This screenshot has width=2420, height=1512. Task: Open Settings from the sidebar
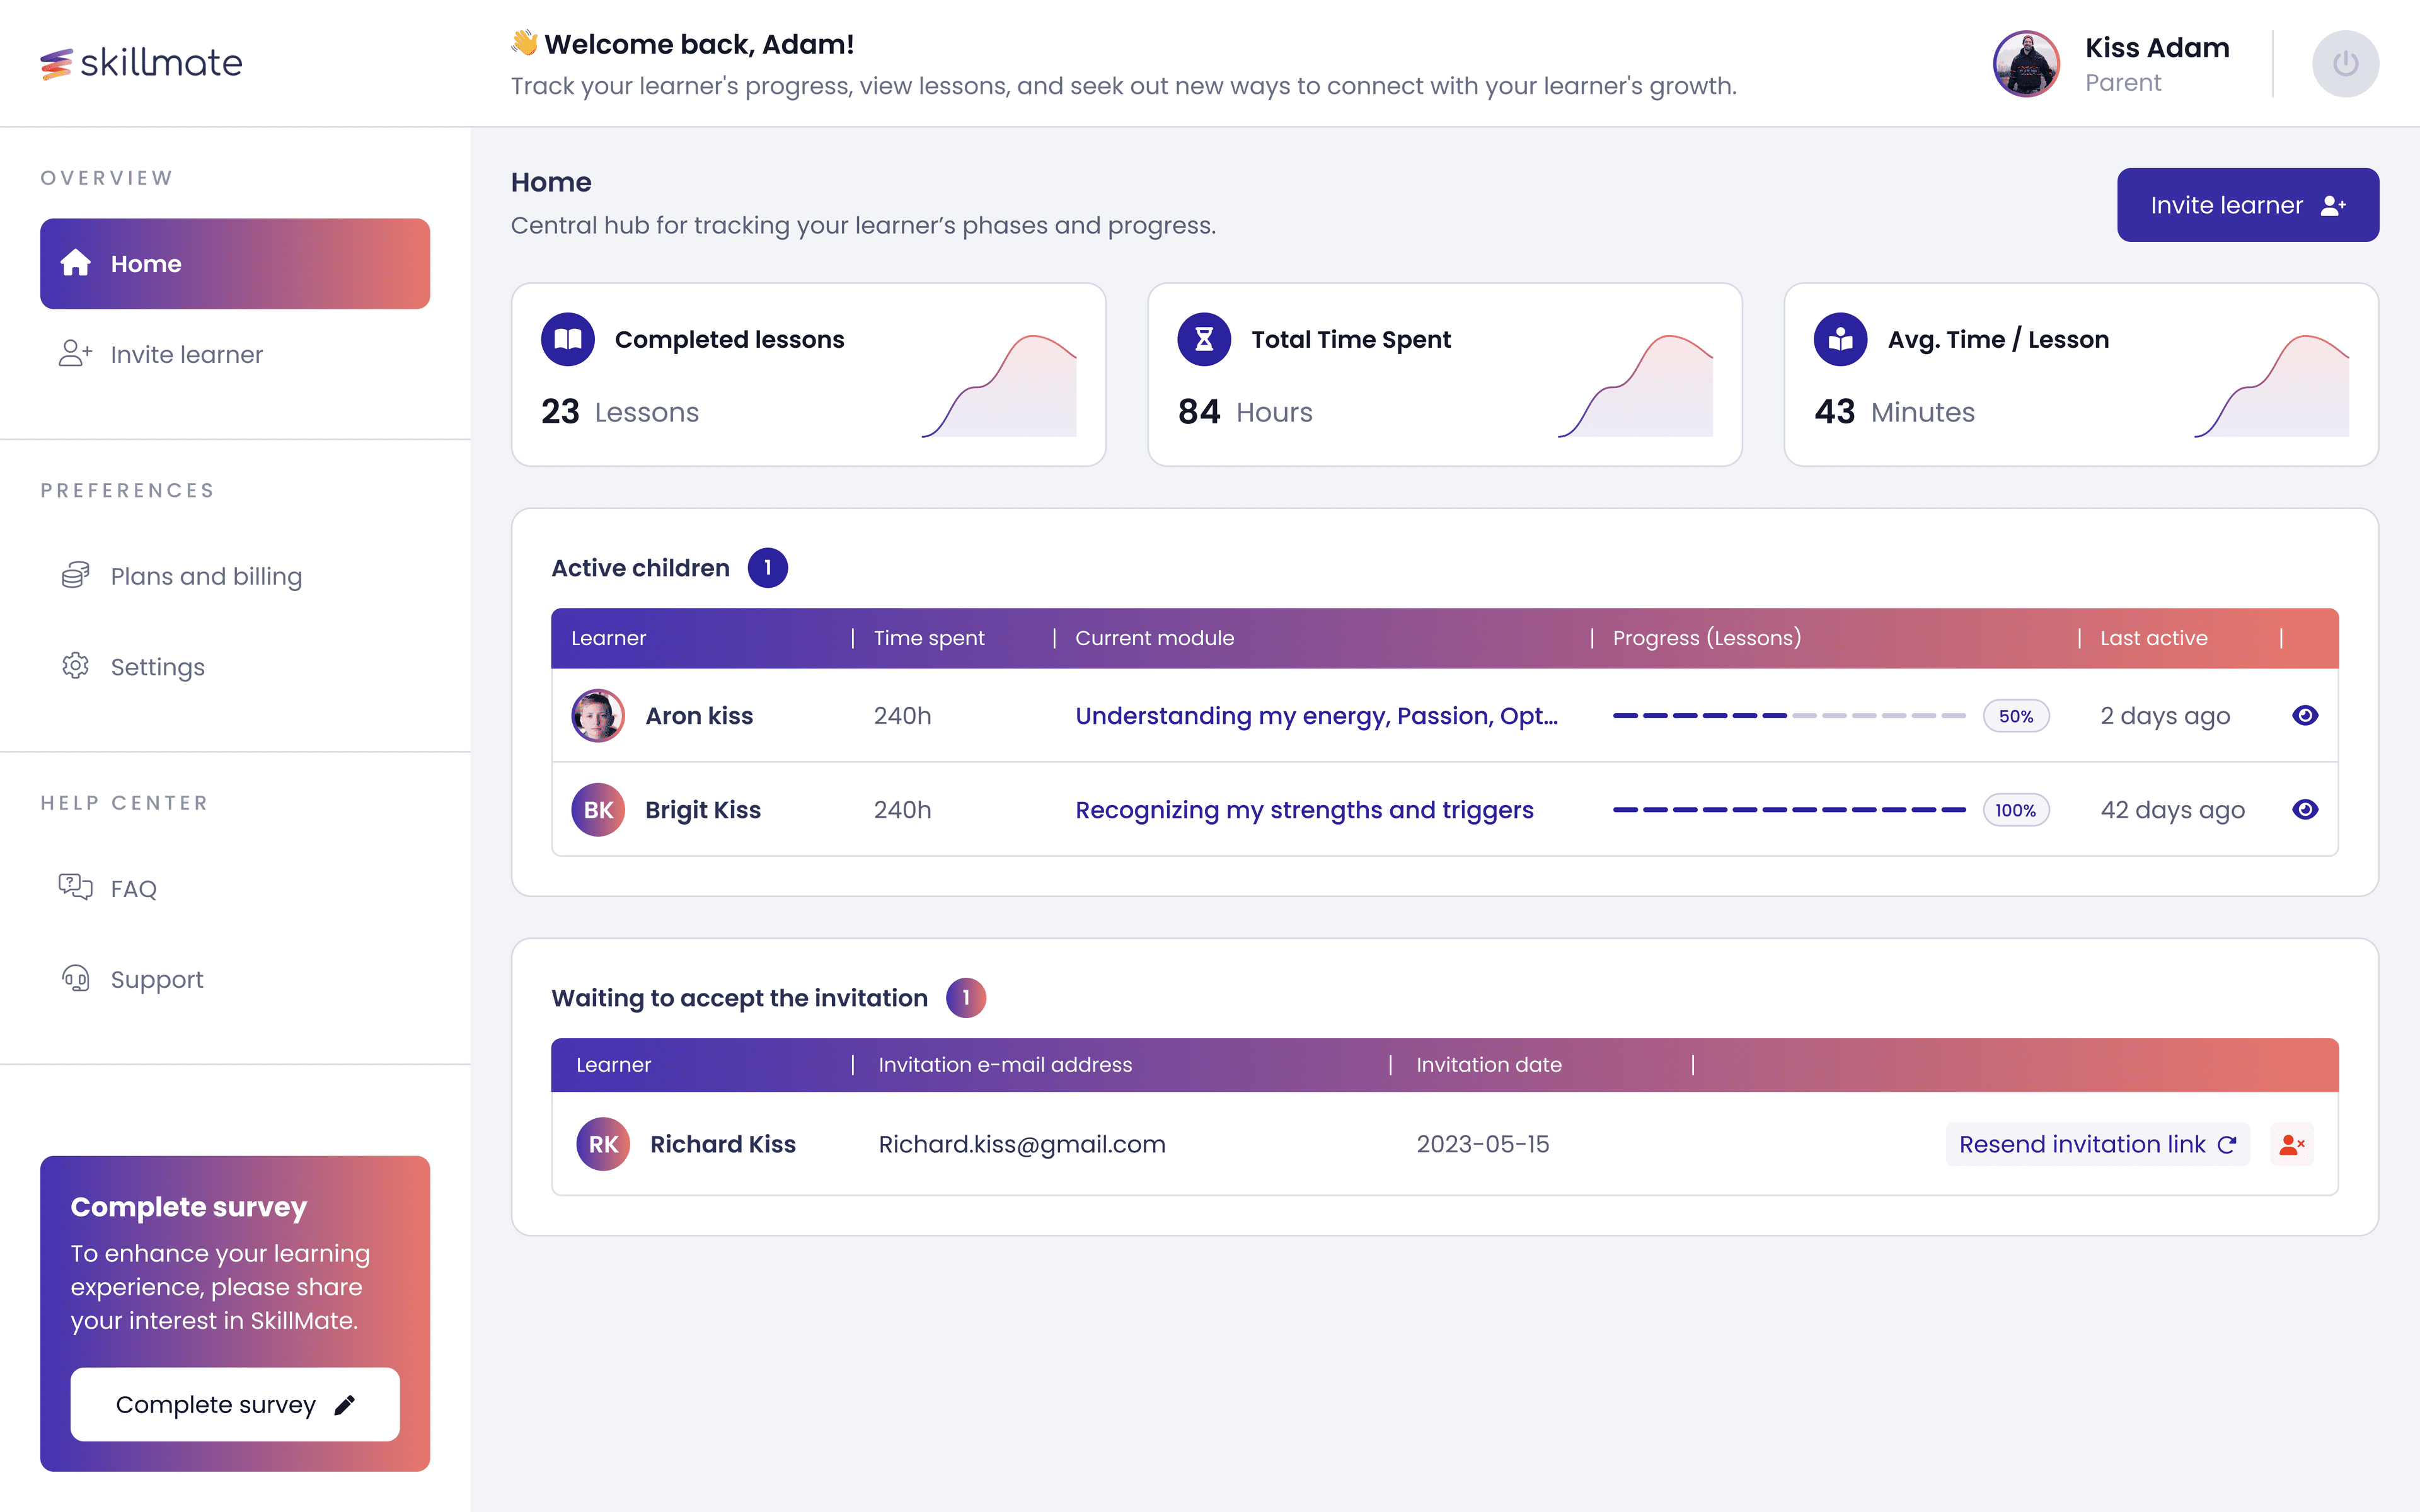point(157,667)
